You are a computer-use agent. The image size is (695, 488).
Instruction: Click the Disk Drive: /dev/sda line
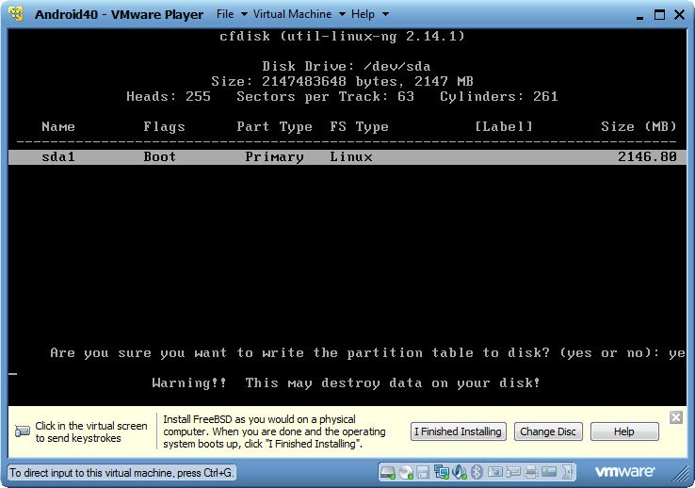pyautogui.click(x=347, y=67)
